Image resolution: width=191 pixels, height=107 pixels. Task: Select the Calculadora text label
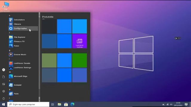pos(19,20)
